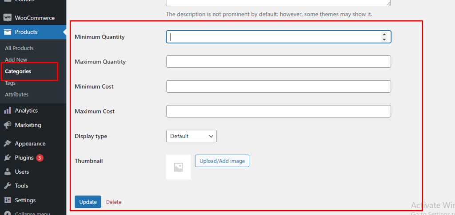455x215 pixels.
Task: Decrease Minimum Quantity with down arrow
Action: (384, 39)
